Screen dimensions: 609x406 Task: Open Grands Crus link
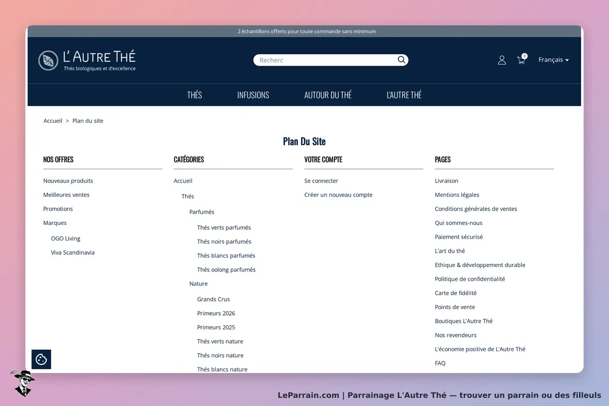point(214,299)
